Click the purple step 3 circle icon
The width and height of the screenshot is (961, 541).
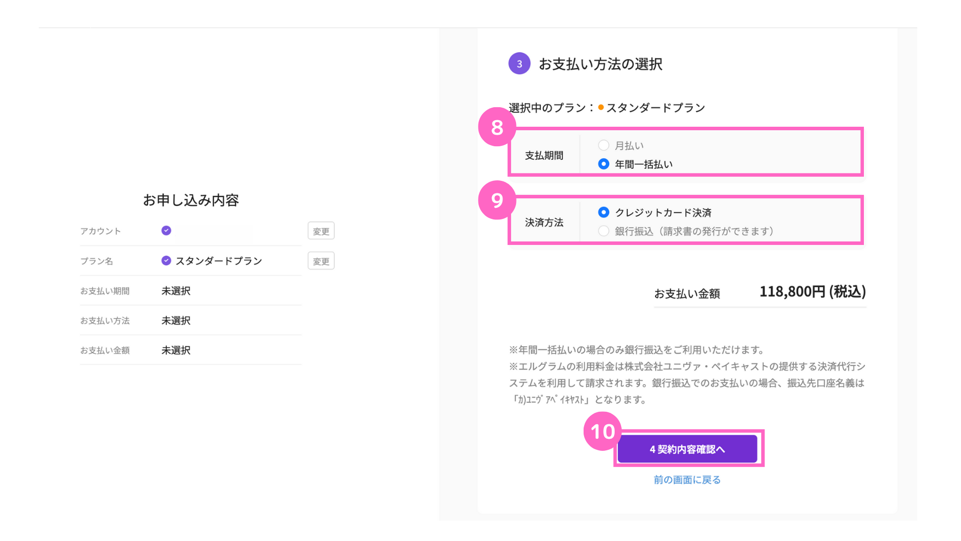tap(519, 64)
